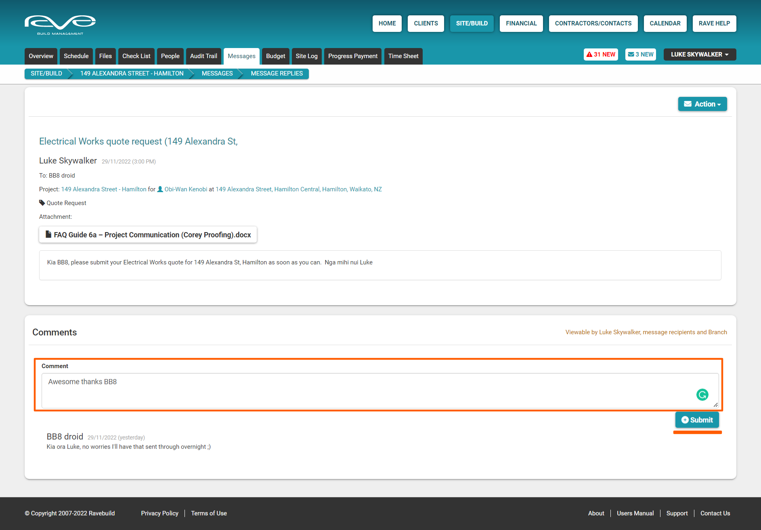
Task: Click into the Comment text area
Action: point(380,390)
